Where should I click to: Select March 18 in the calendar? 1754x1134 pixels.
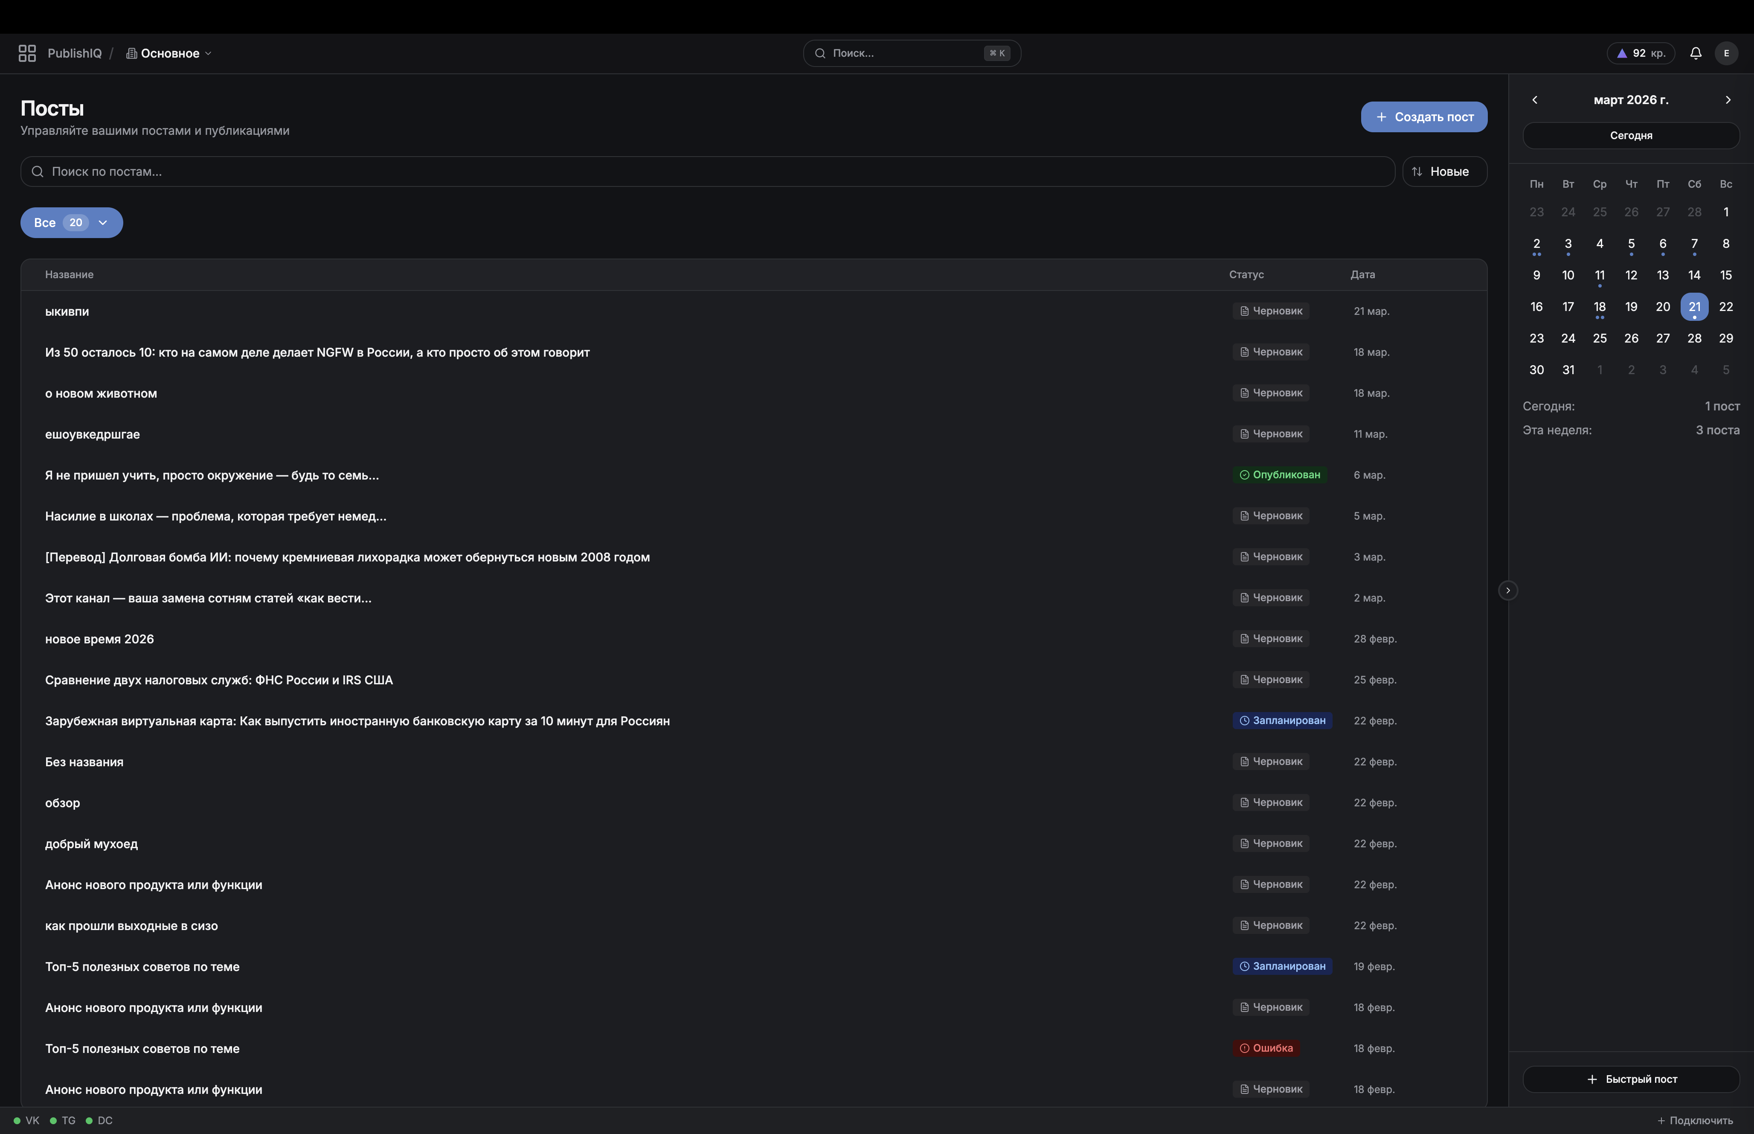[x=1599, y=306]
